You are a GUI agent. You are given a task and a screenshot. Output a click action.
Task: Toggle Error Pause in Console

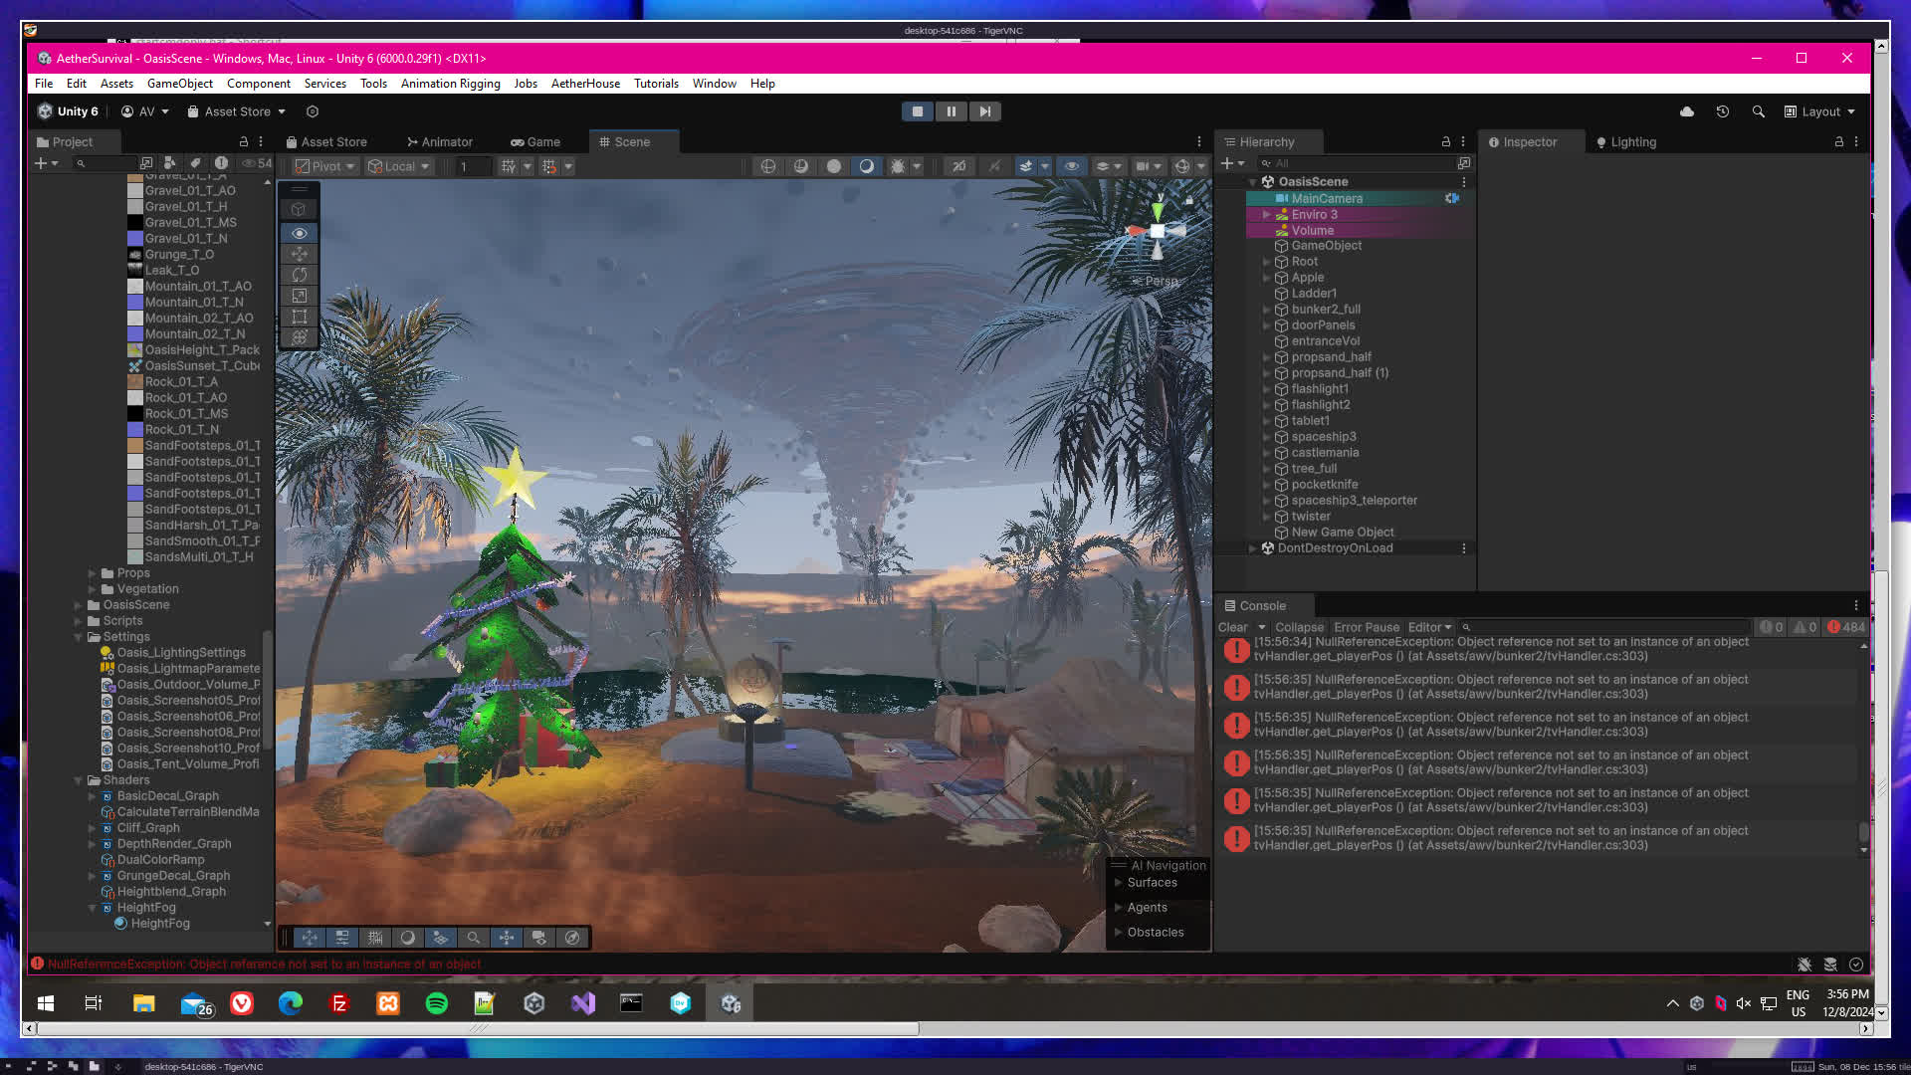tap(1366, 627)
